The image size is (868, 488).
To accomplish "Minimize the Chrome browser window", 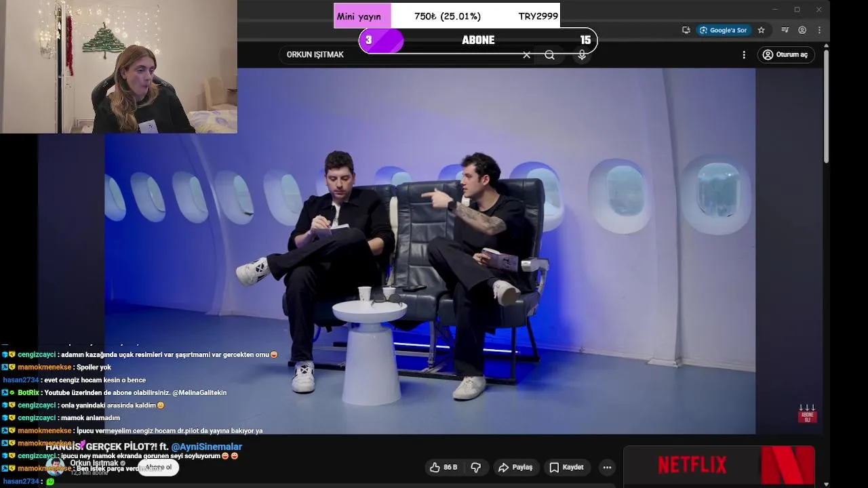I will coord(775,9).
